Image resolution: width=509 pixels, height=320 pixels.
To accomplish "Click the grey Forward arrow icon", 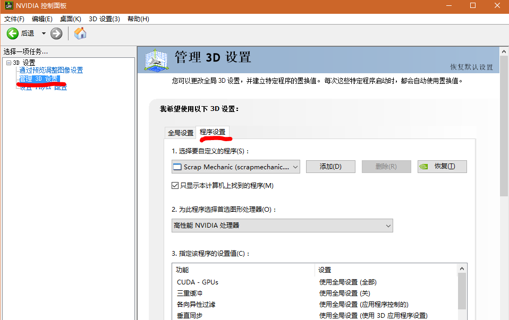I will pyautogui.click(x=56, y=33).
